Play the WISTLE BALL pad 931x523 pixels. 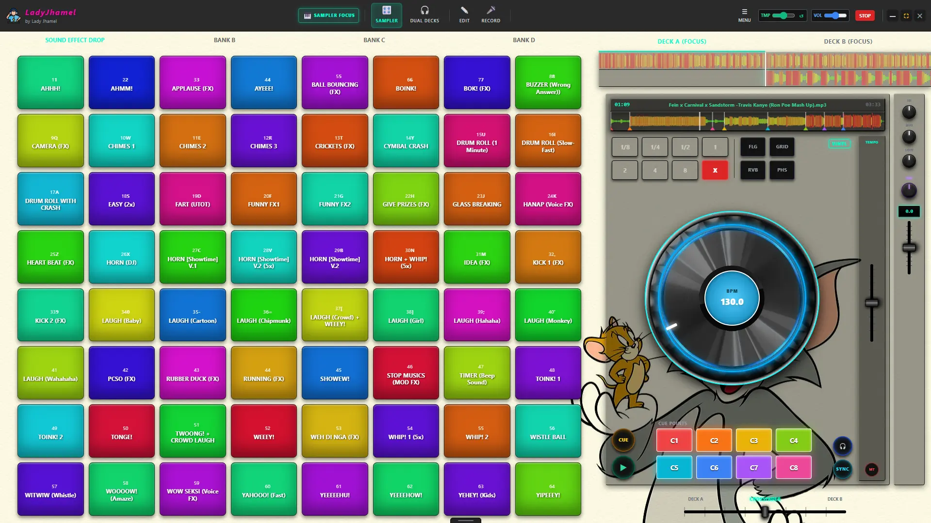click(x=548, y=431)
